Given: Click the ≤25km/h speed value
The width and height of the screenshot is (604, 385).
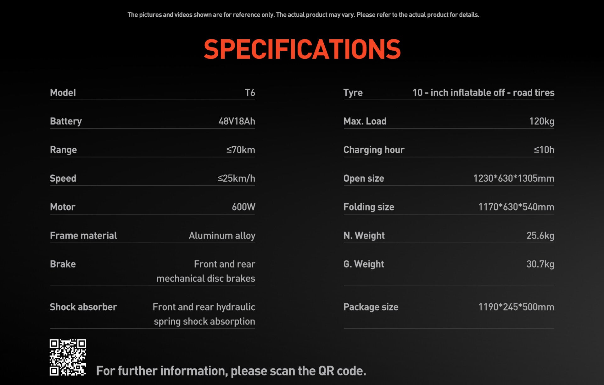Looking at the screenshot, I should [236, 179].
